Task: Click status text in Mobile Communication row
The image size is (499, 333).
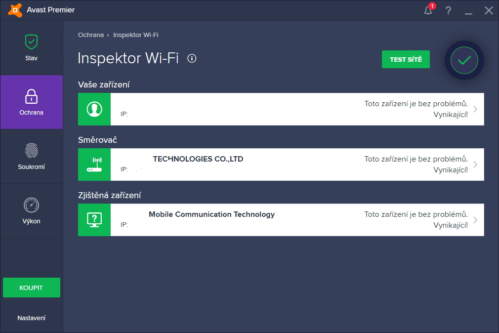Action: coord(416,220)
